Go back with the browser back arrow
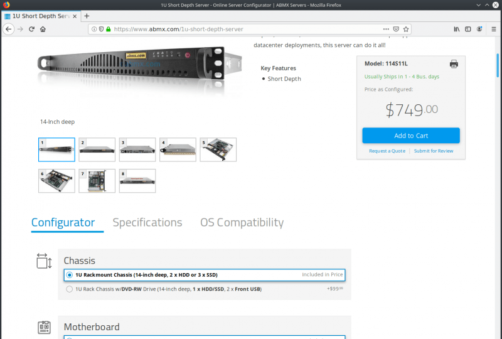 pyautogui.click(x=9, y=29)
